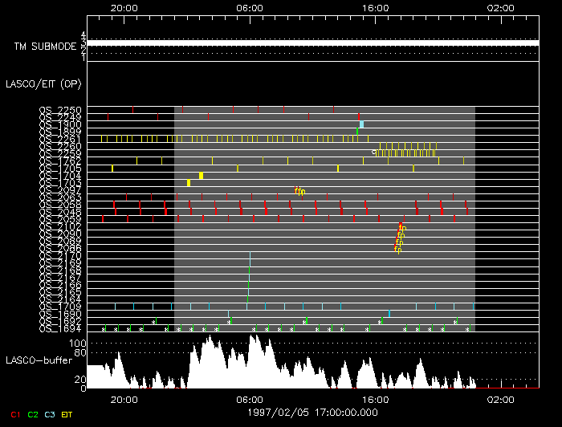Click the red C1 legend entry

tap(14, 414)
